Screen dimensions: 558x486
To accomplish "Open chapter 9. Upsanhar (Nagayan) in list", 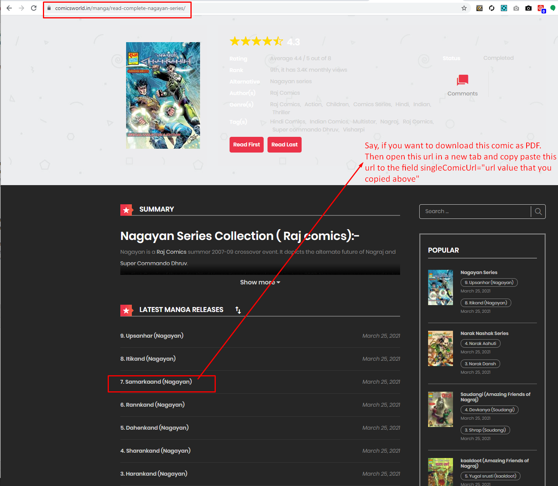I will click(x=152, y=336).
